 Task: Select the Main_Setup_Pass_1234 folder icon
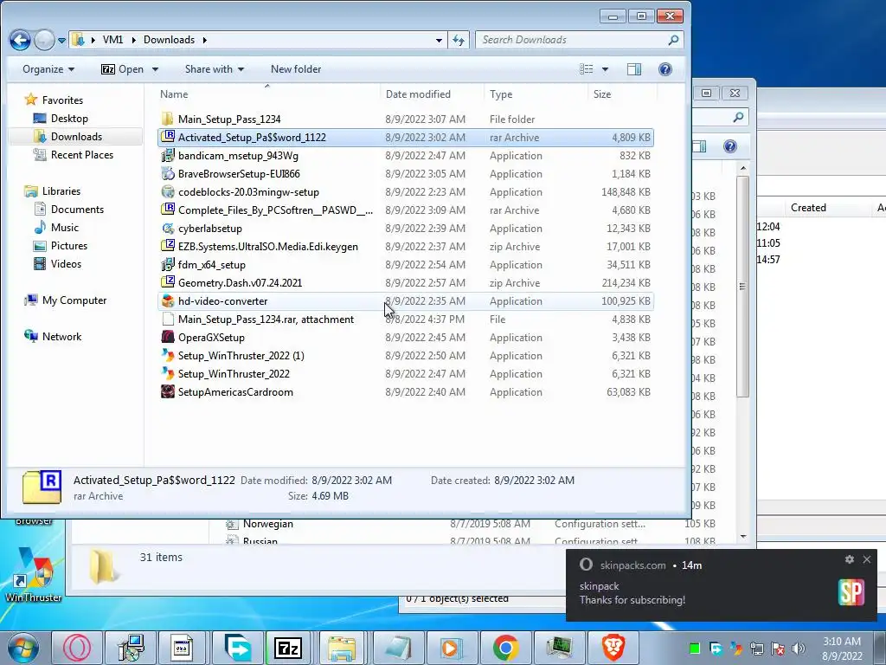167,119
